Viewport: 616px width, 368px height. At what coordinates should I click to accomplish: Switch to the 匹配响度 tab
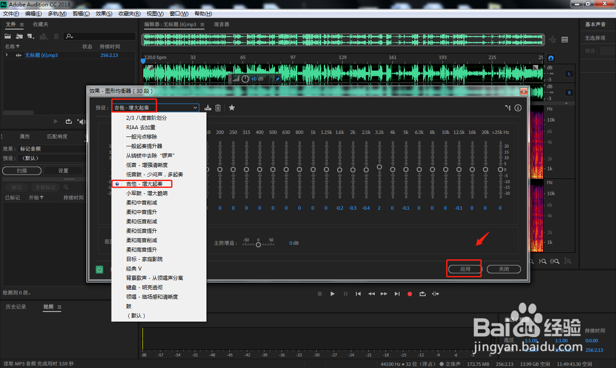click(x=57, y=137)
